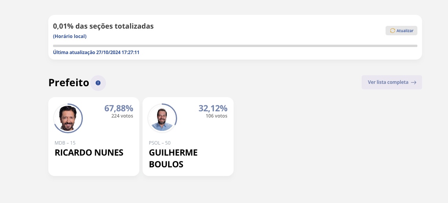Select Guilherme Boulos's candidate photo
Viewport: 448px width, 203px height.
(162, 118)
